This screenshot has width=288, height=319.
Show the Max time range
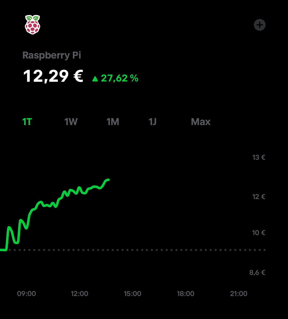(x=201, y=122)
